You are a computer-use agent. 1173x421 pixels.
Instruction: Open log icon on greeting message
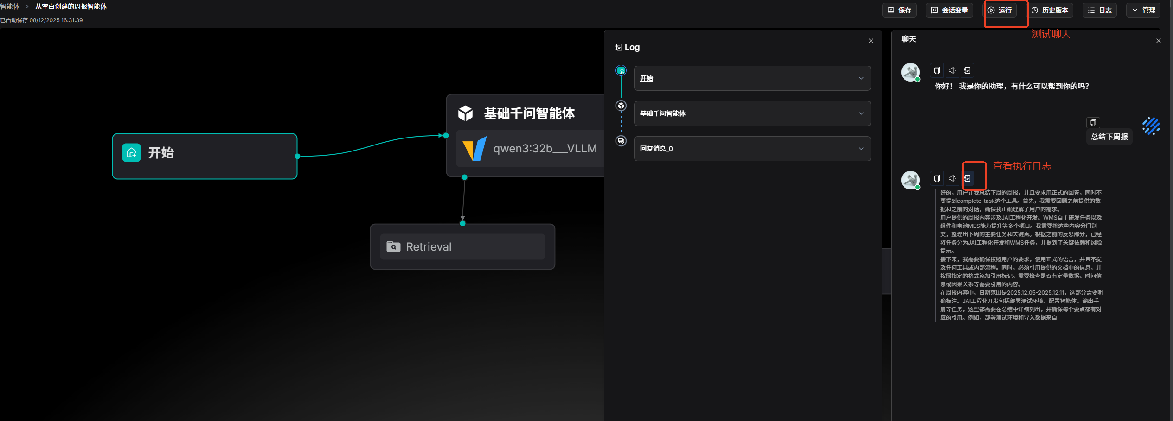[968, 70]
